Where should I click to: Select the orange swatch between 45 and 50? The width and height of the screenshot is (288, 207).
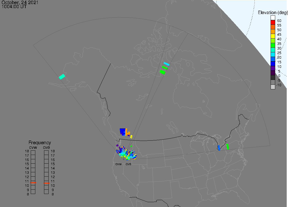click(273, 31)
